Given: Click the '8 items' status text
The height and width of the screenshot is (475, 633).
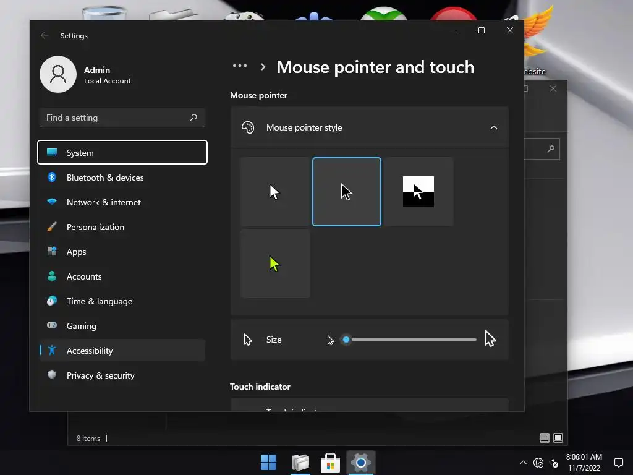Looking at the screenshot, I should click(x=88, y=439).
